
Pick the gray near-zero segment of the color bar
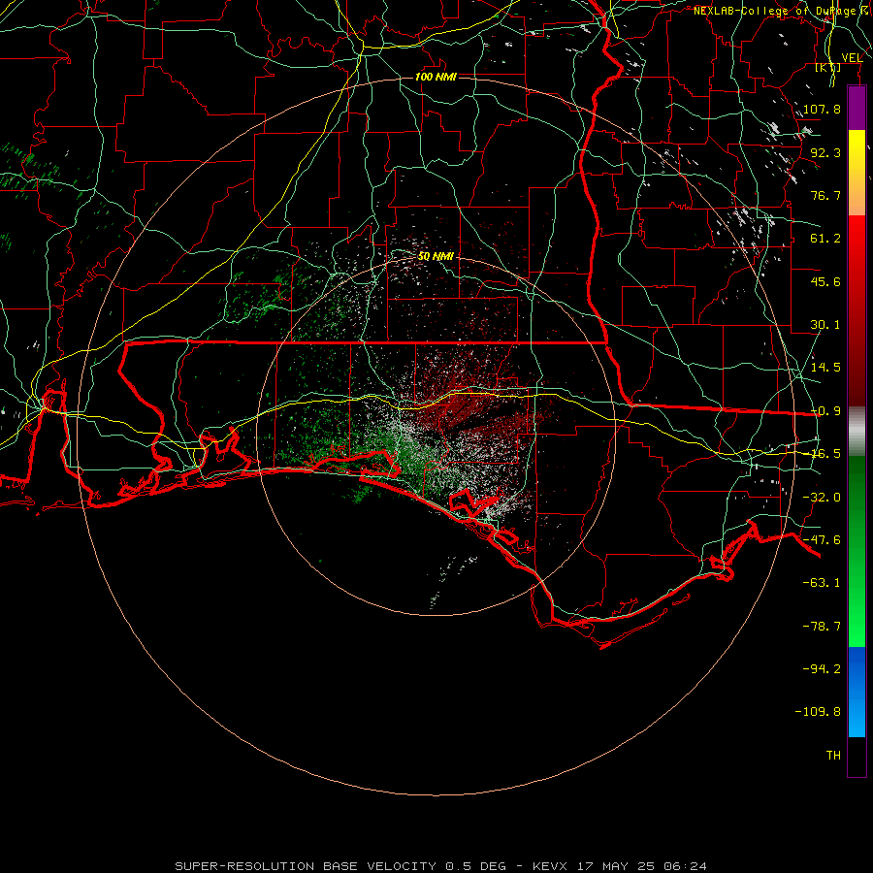857,432
